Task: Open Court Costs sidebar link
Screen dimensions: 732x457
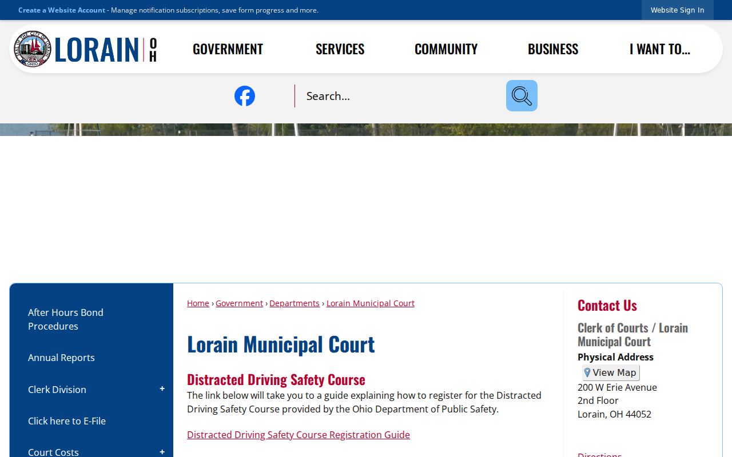Action: point(53,452)
